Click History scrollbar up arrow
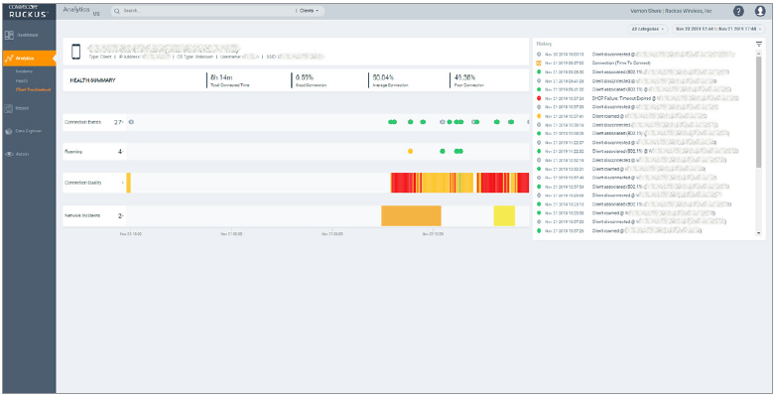Image resolution: width=776 pixels, height=398 pixels. coord(759,53)
